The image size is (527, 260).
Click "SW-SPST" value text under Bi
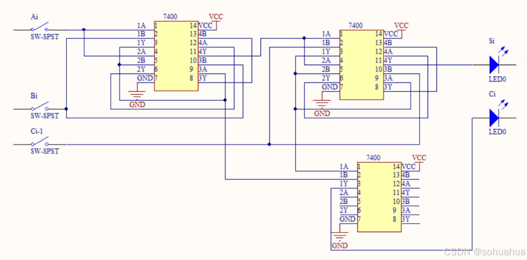tap(45, 116)
